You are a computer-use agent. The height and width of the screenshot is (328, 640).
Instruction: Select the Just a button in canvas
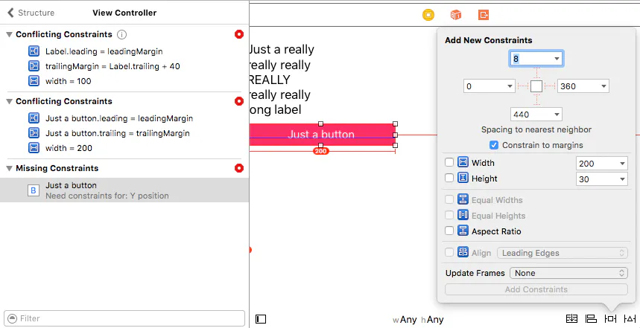pos(322,135)
